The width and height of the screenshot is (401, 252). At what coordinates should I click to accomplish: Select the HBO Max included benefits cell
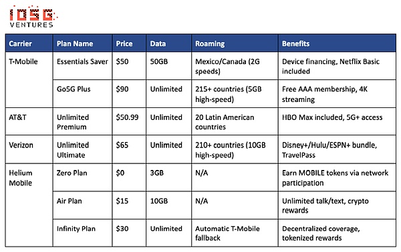(337, 121)
